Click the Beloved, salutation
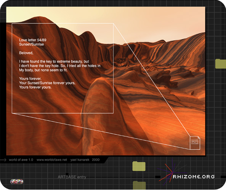 tap(26, 53)
